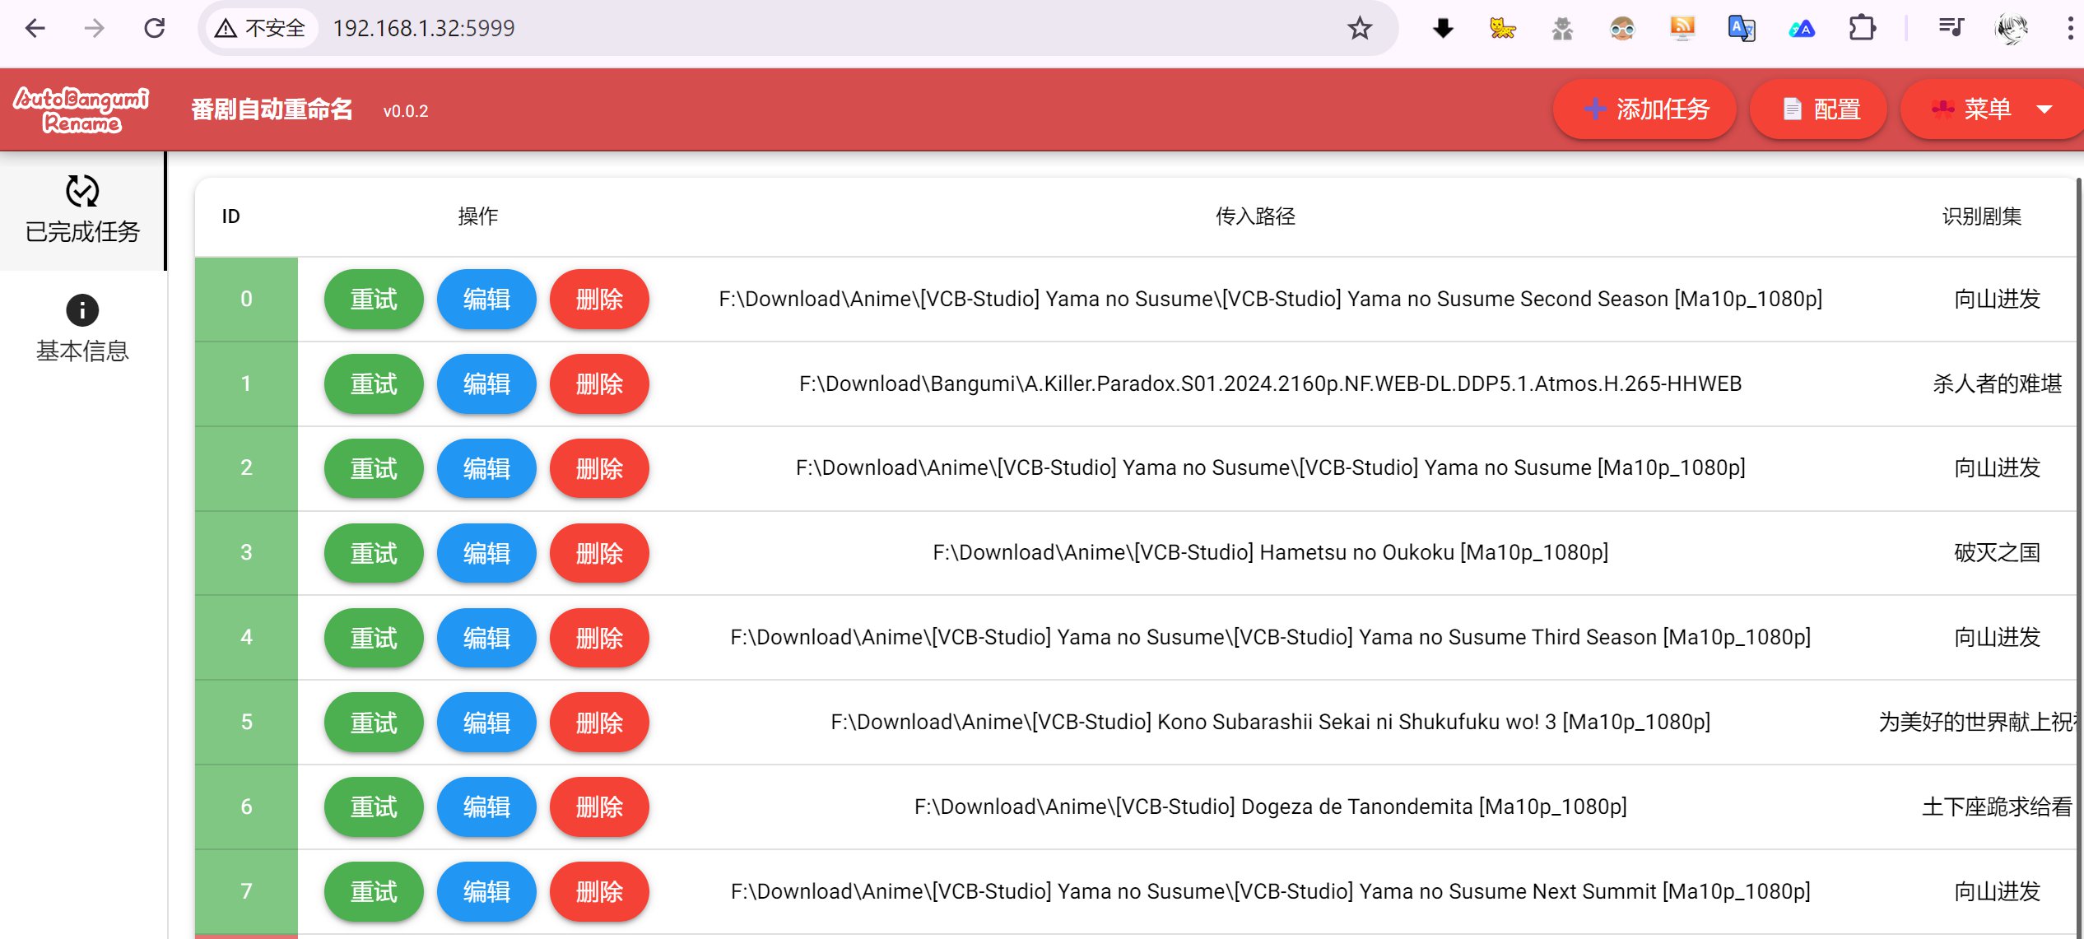Open the browser downloads arrow icon

click(x=1443, y=28)
